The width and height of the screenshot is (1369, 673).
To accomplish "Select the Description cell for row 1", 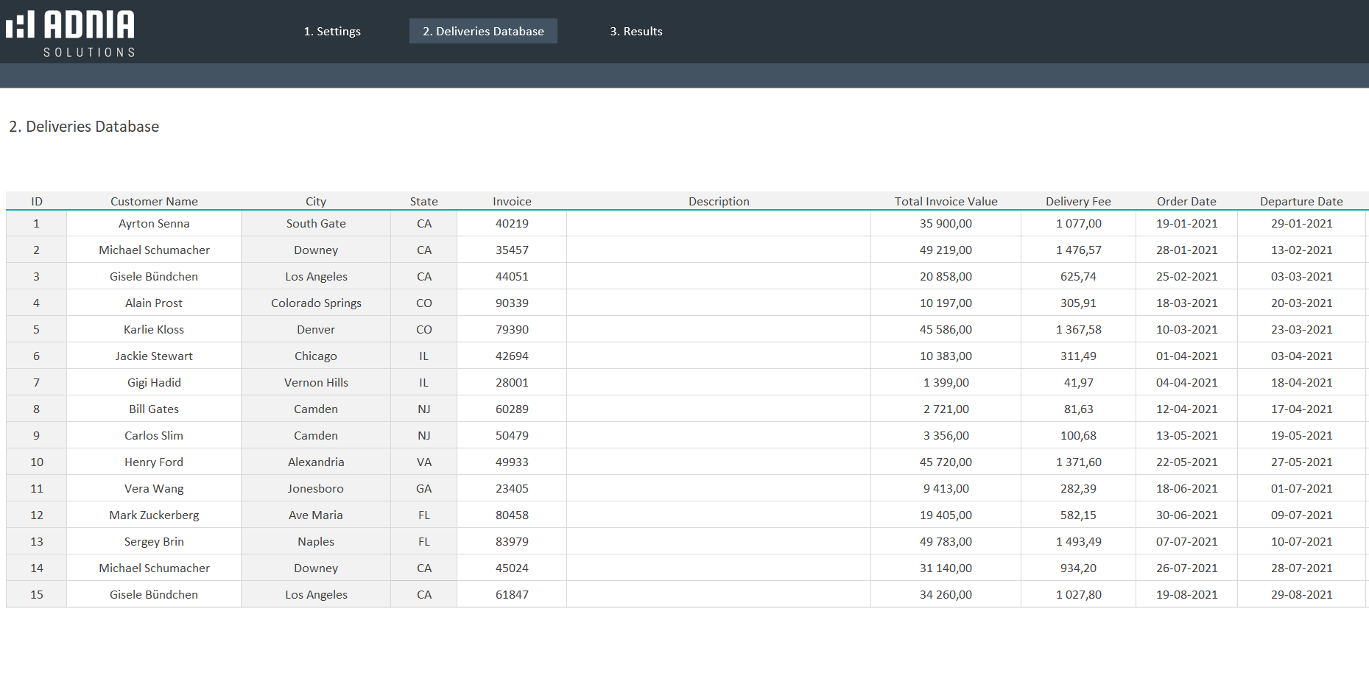I will pyautogui.click(x=718, y=223).
